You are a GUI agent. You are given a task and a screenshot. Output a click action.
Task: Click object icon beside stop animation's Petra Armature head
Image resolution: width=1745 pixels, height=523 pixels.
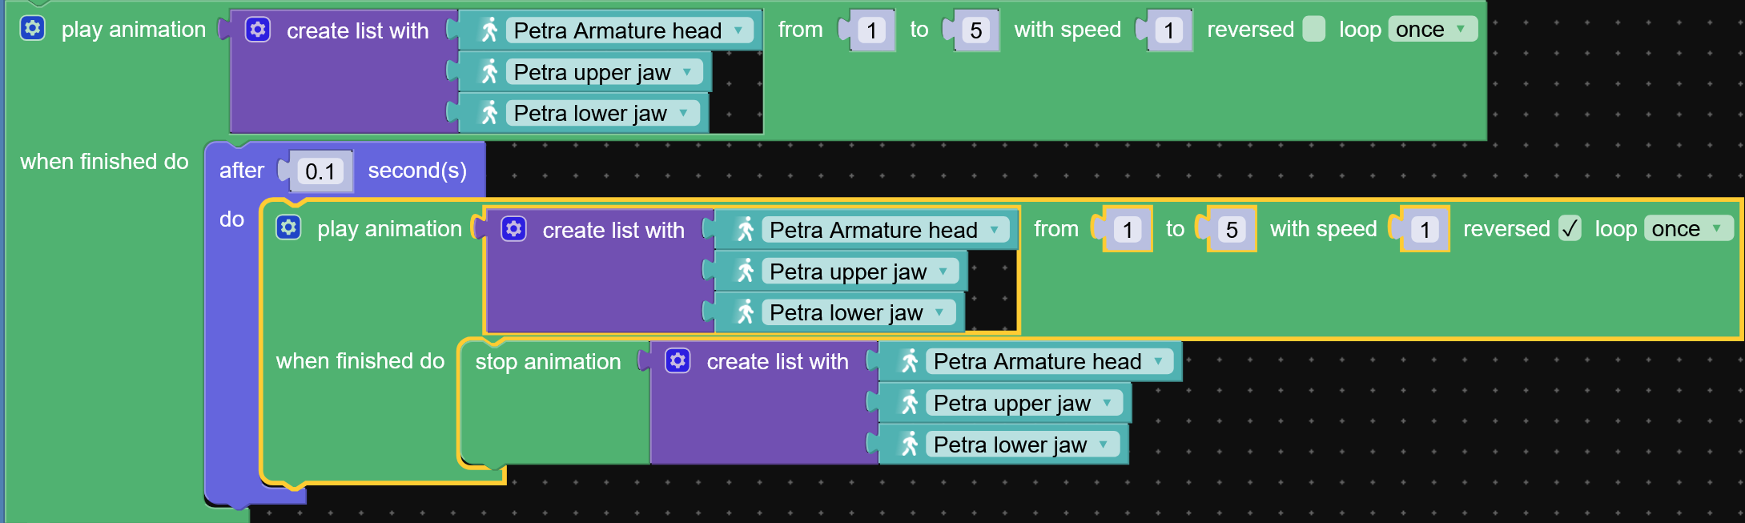click(910, 361)
